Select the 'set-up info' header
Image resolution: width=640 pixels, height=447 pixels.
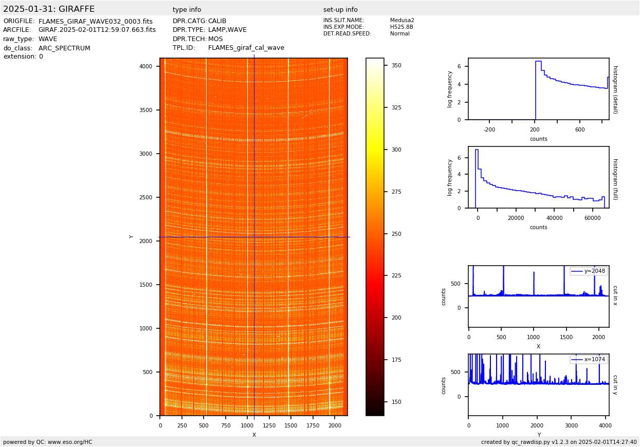[340, 10]
